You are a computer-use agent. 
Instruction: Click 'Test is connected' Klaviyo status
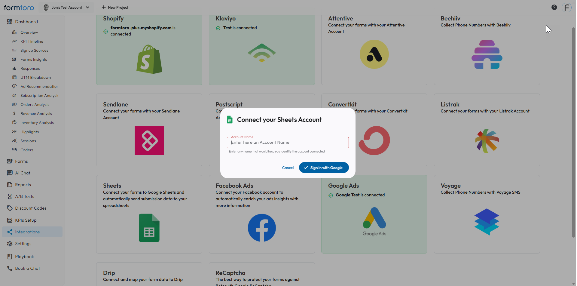tap(240, 28)
